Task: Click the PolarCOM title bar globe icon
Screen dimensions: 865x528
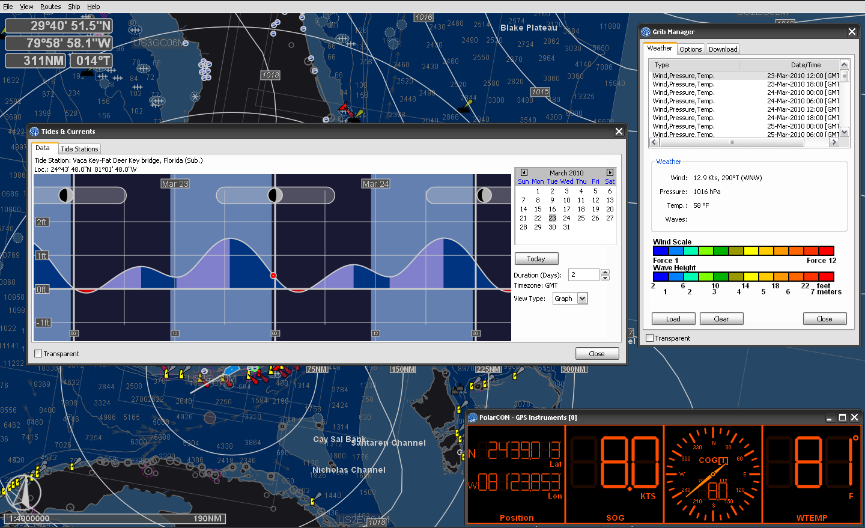Action: click(x=472, y=417)
